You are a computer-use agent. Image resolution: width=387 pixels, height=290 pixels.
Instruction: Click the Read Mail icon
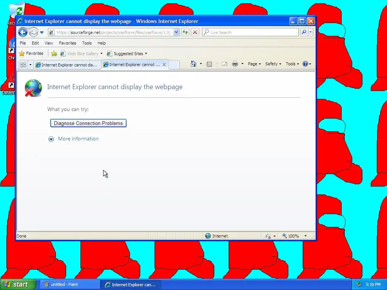pos(224,64)
